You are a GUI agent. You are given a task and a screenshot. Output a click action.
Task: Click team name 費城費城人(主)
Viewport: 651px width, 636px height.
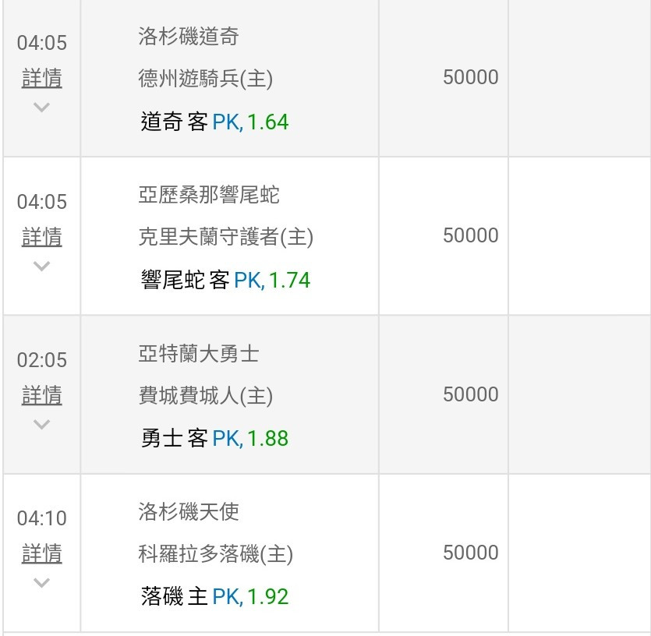206,395
